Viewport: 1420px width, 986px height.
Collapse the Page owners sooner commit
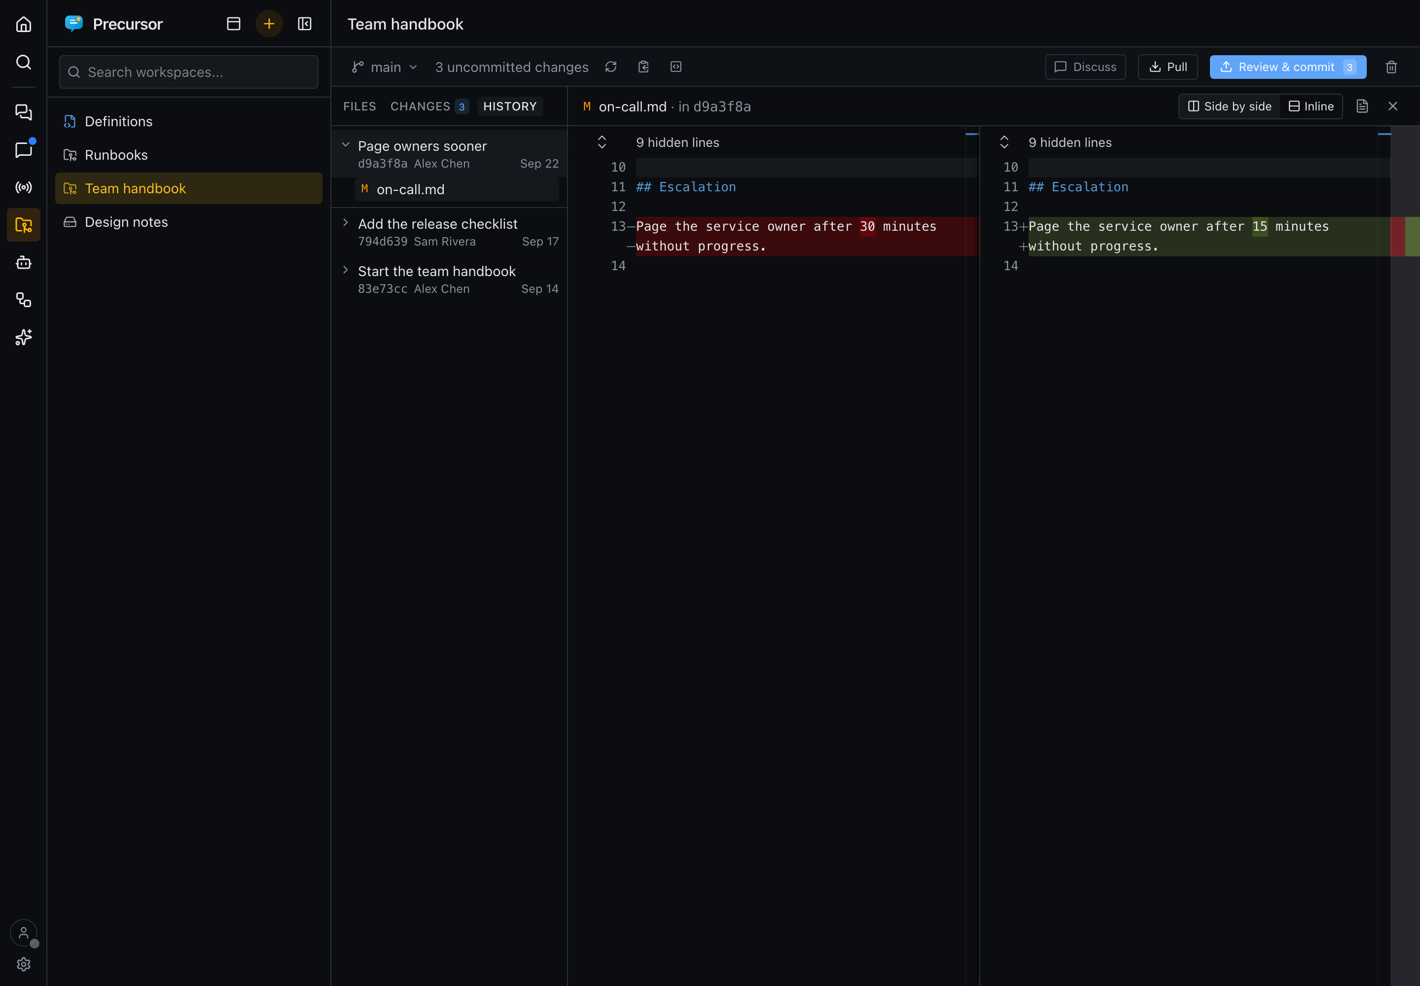(346, 144)
